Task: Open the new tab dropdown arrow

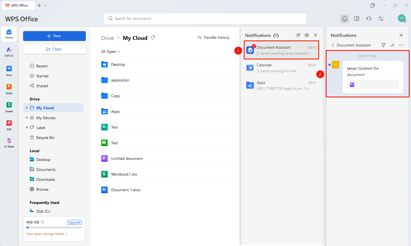Action: [x=45, y=6]
